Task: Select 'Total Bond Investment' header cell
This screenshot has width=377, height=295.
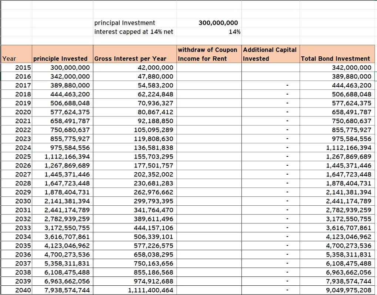Action: [337, 54]
